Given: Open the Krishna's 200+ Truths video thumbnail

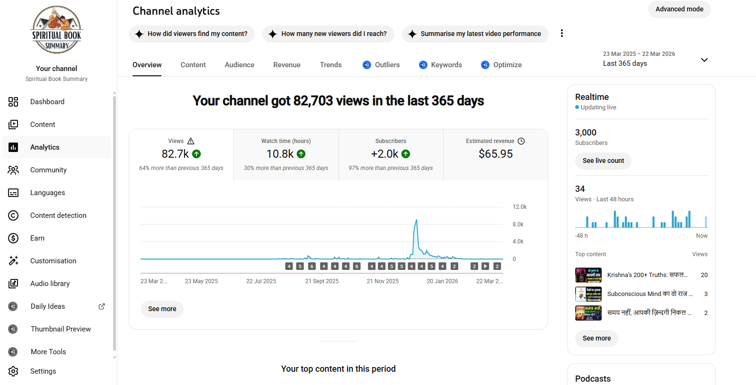Looking at the screenshot, I should point(588,275).
